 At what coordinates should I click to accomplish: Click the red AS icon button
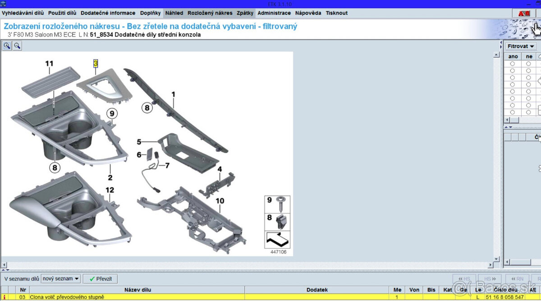pos(524,14)
